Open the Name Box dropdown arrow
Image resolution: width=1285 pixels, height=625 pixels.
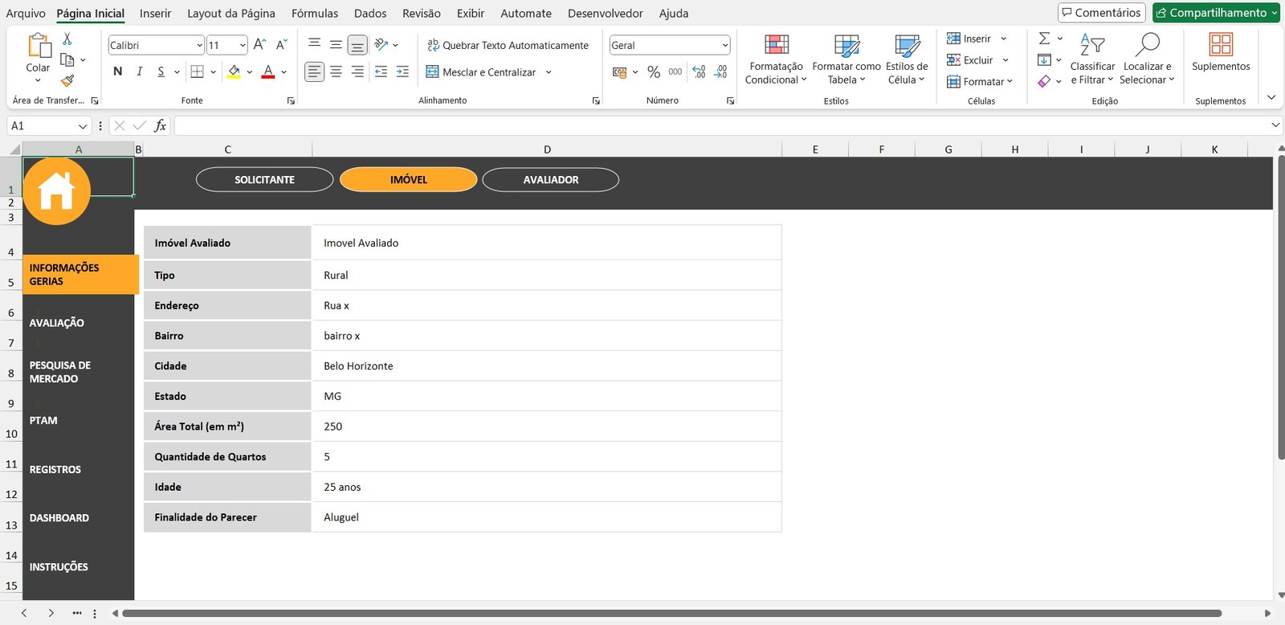pyautogui.click(x=82, y=126)
